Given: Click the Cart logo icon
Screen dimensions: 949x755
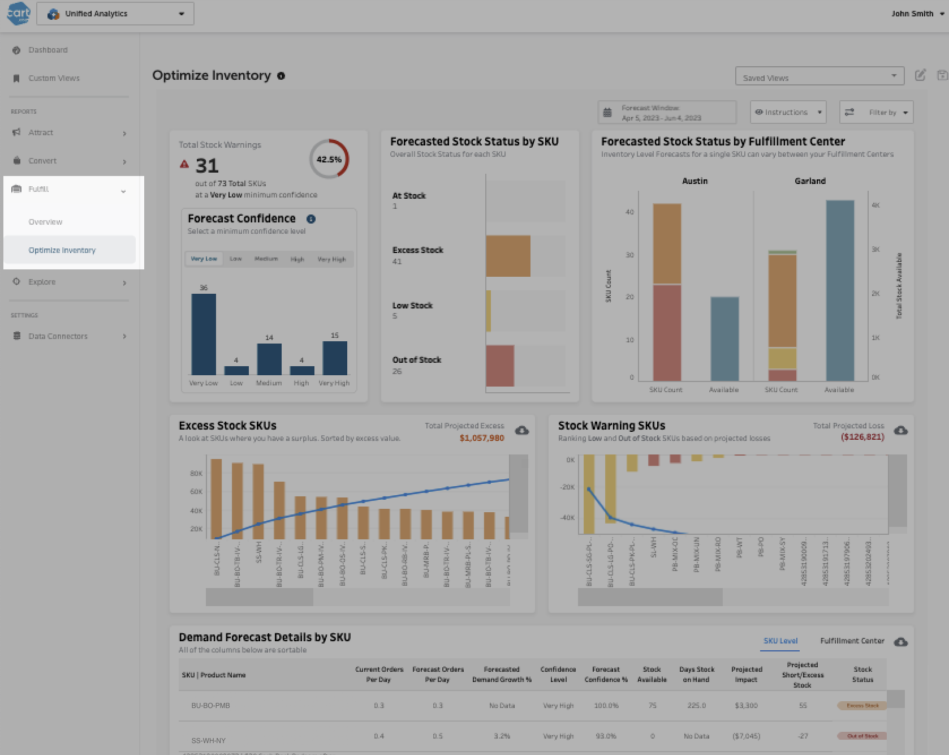Looking at the screenshot, I should (18, 13).
